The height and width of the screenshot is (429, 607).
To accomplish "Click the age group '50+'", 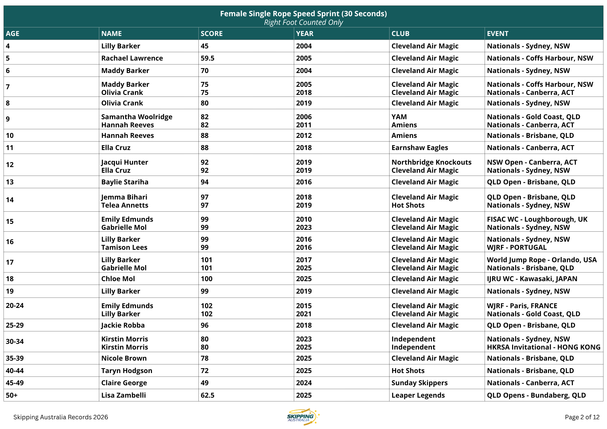I will coord(12,395).
